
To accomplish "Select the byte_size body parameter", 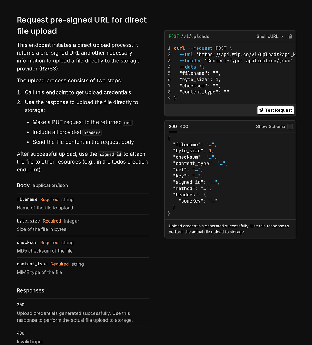I will pyautogui.click(x=28, y=221).
